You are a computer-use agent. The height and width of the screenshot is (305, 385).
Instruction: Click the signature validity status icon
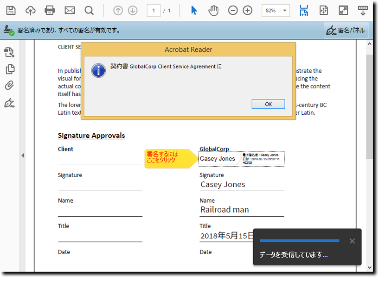click(x=9, y=31)
